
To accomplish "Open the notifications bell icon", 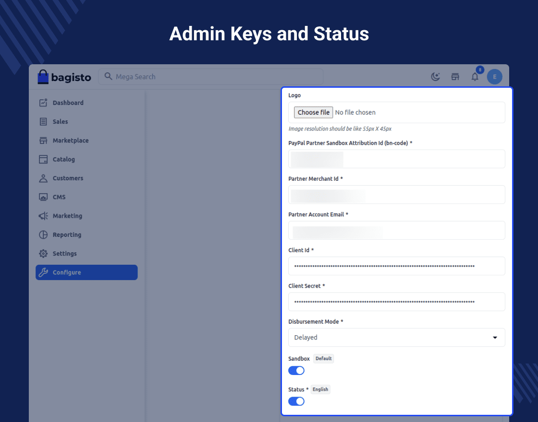I will coord(475,77).
